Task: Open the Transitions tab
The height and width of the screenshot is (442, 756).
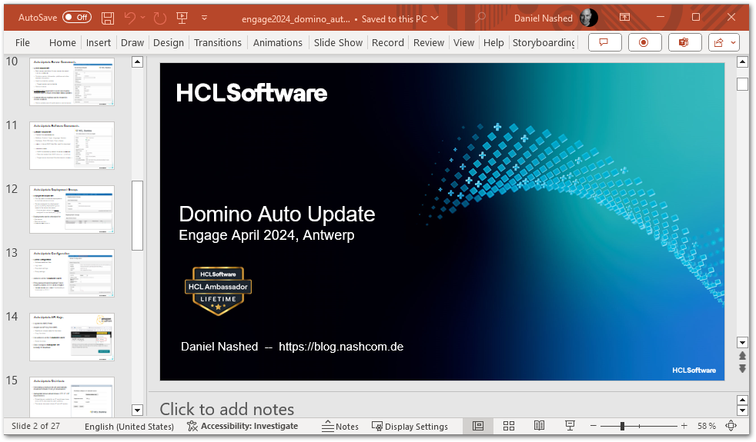Action: [x=217, y=42]
